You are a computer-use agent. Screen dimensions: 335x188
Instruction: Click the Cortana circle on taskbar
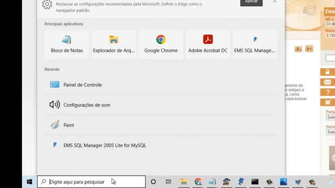(153, 182)
